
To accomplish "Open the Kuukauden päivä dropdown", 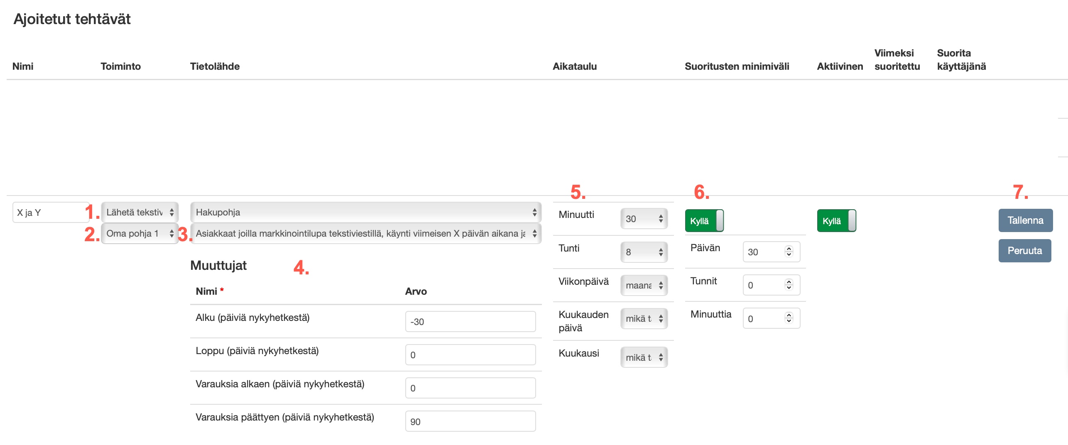I will point(644,319).
